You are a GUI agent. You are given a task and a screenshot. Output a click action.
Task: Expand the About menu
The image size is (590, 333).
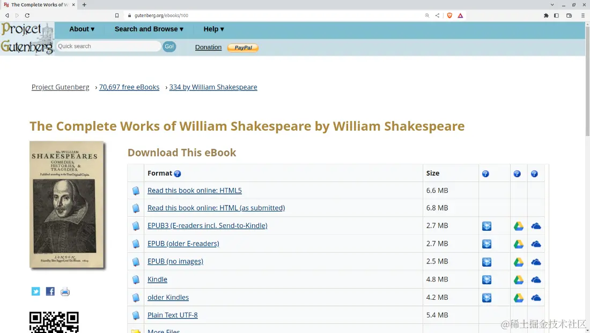coord(82,29)
